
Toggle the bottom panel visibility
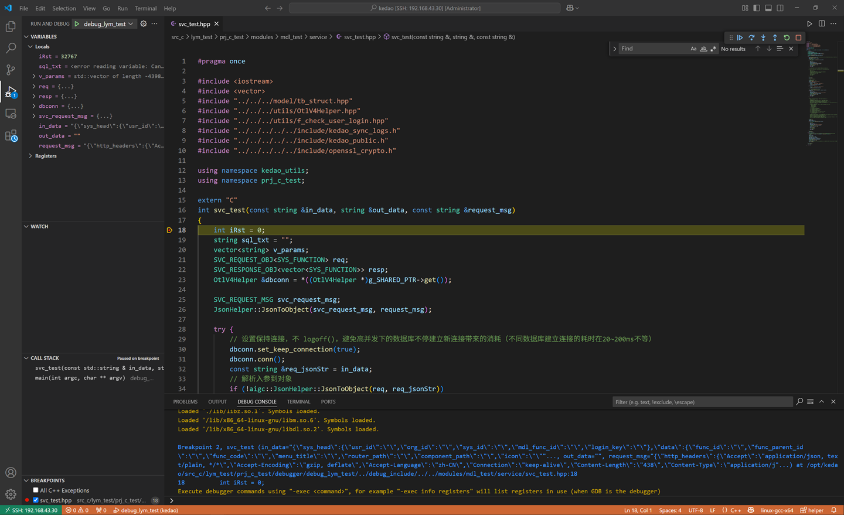pos(768,8)
